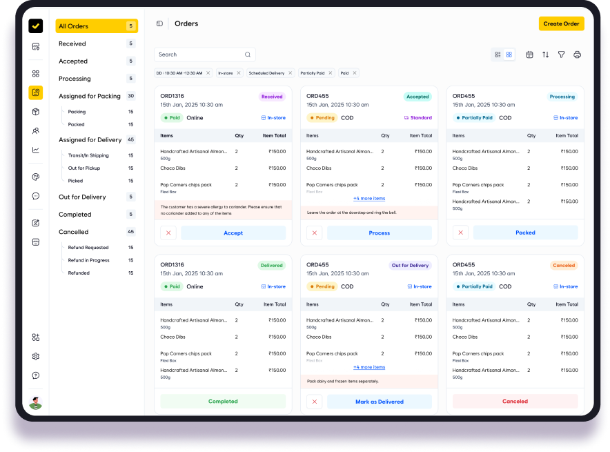This screenshot has height=452, width=610.
Task: Open the settings gear in left rail
Action: click(x=36, y=356)
